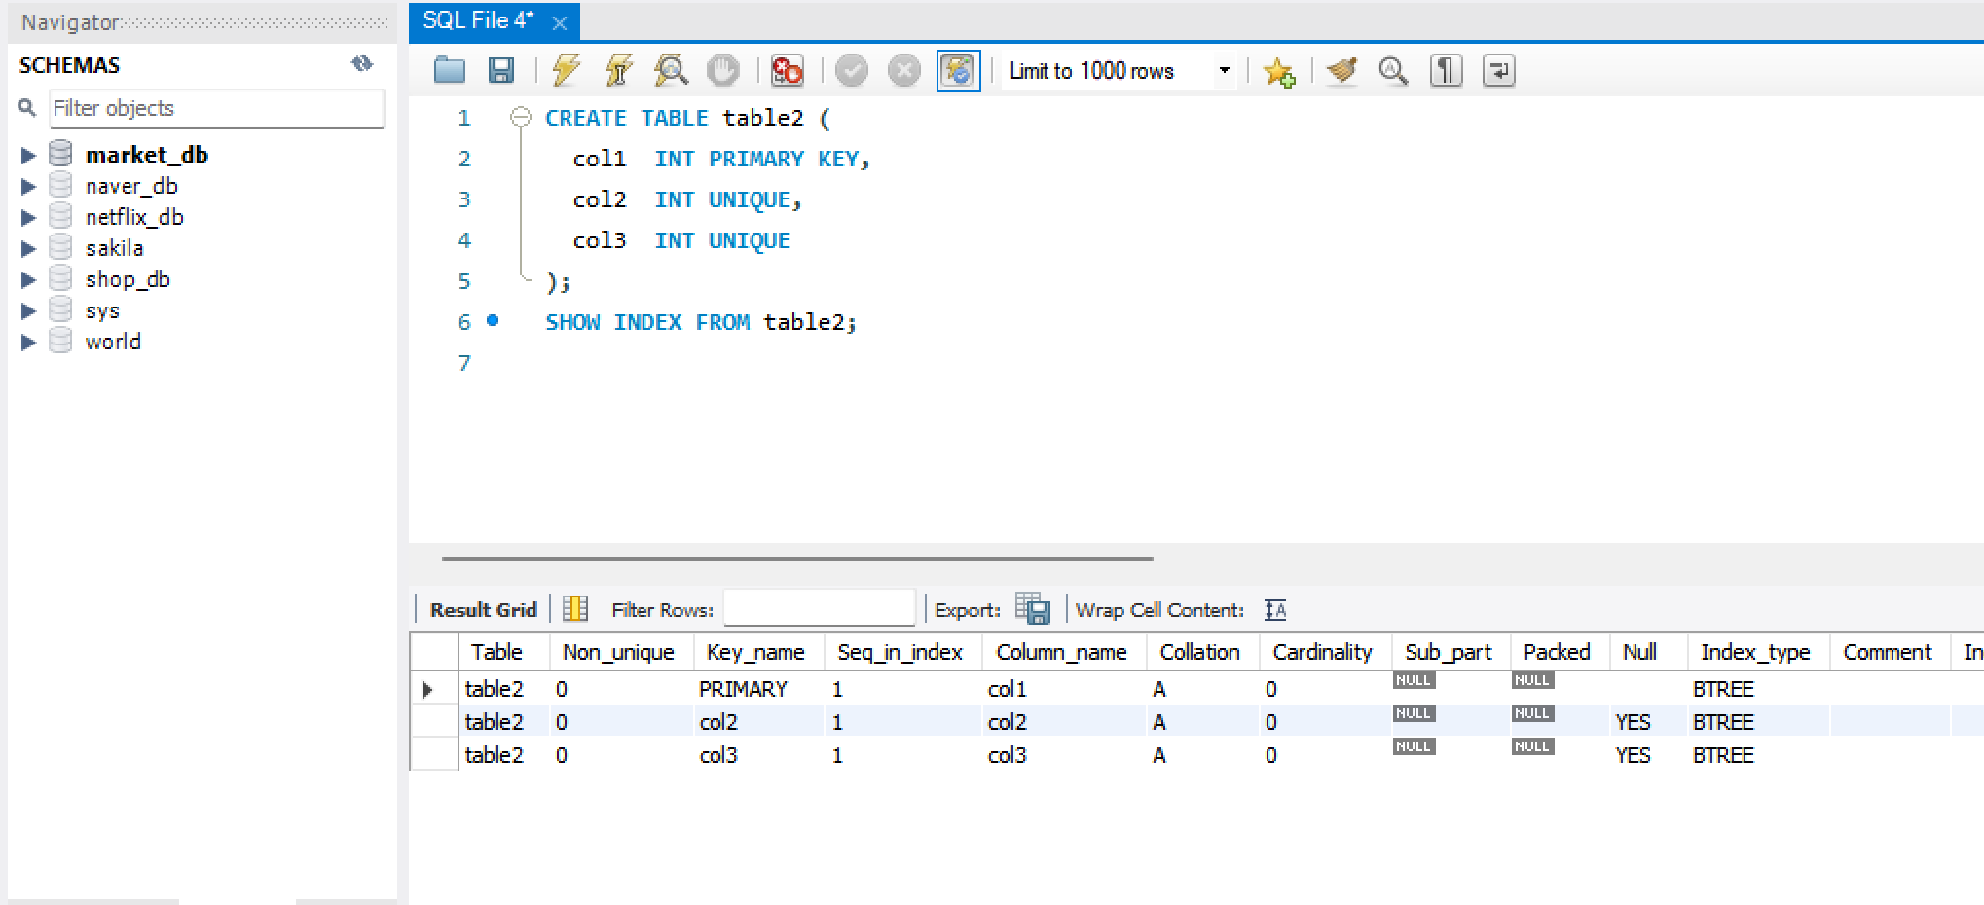
Task: Toggle Wrap Cell Content
Action: click(1275, 610)
